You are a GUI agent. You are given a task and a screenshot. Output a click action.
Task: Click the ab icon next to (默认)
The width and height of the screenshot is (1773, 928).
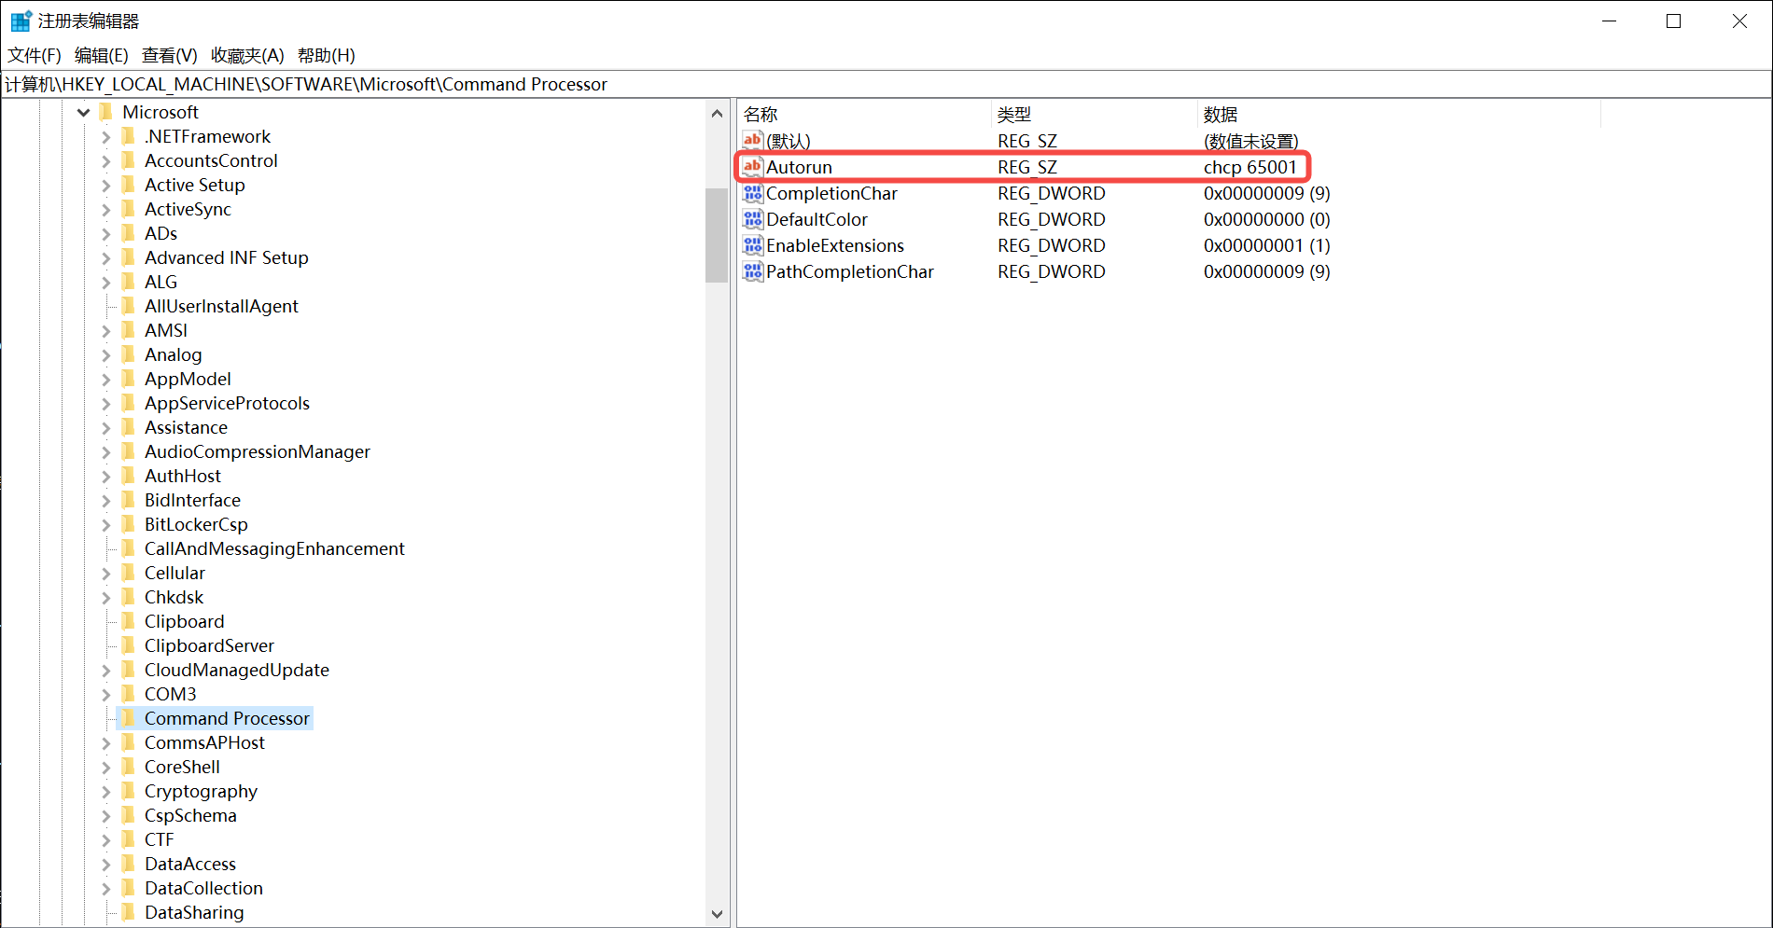[752, 140]
